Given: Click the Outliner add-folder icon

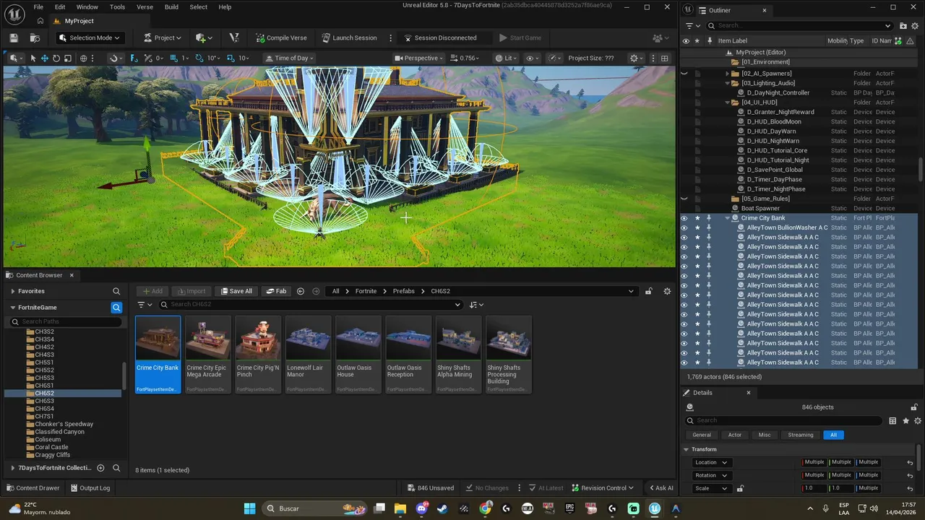Looking at the screenshot, I should click(903, 26).
